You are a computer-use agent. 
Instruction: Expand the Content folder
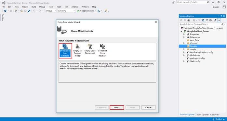coord(184,43)
